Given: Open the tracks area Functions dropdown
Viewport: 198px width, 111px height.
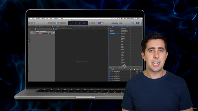Looking at the screenshot, I should 42,27.
